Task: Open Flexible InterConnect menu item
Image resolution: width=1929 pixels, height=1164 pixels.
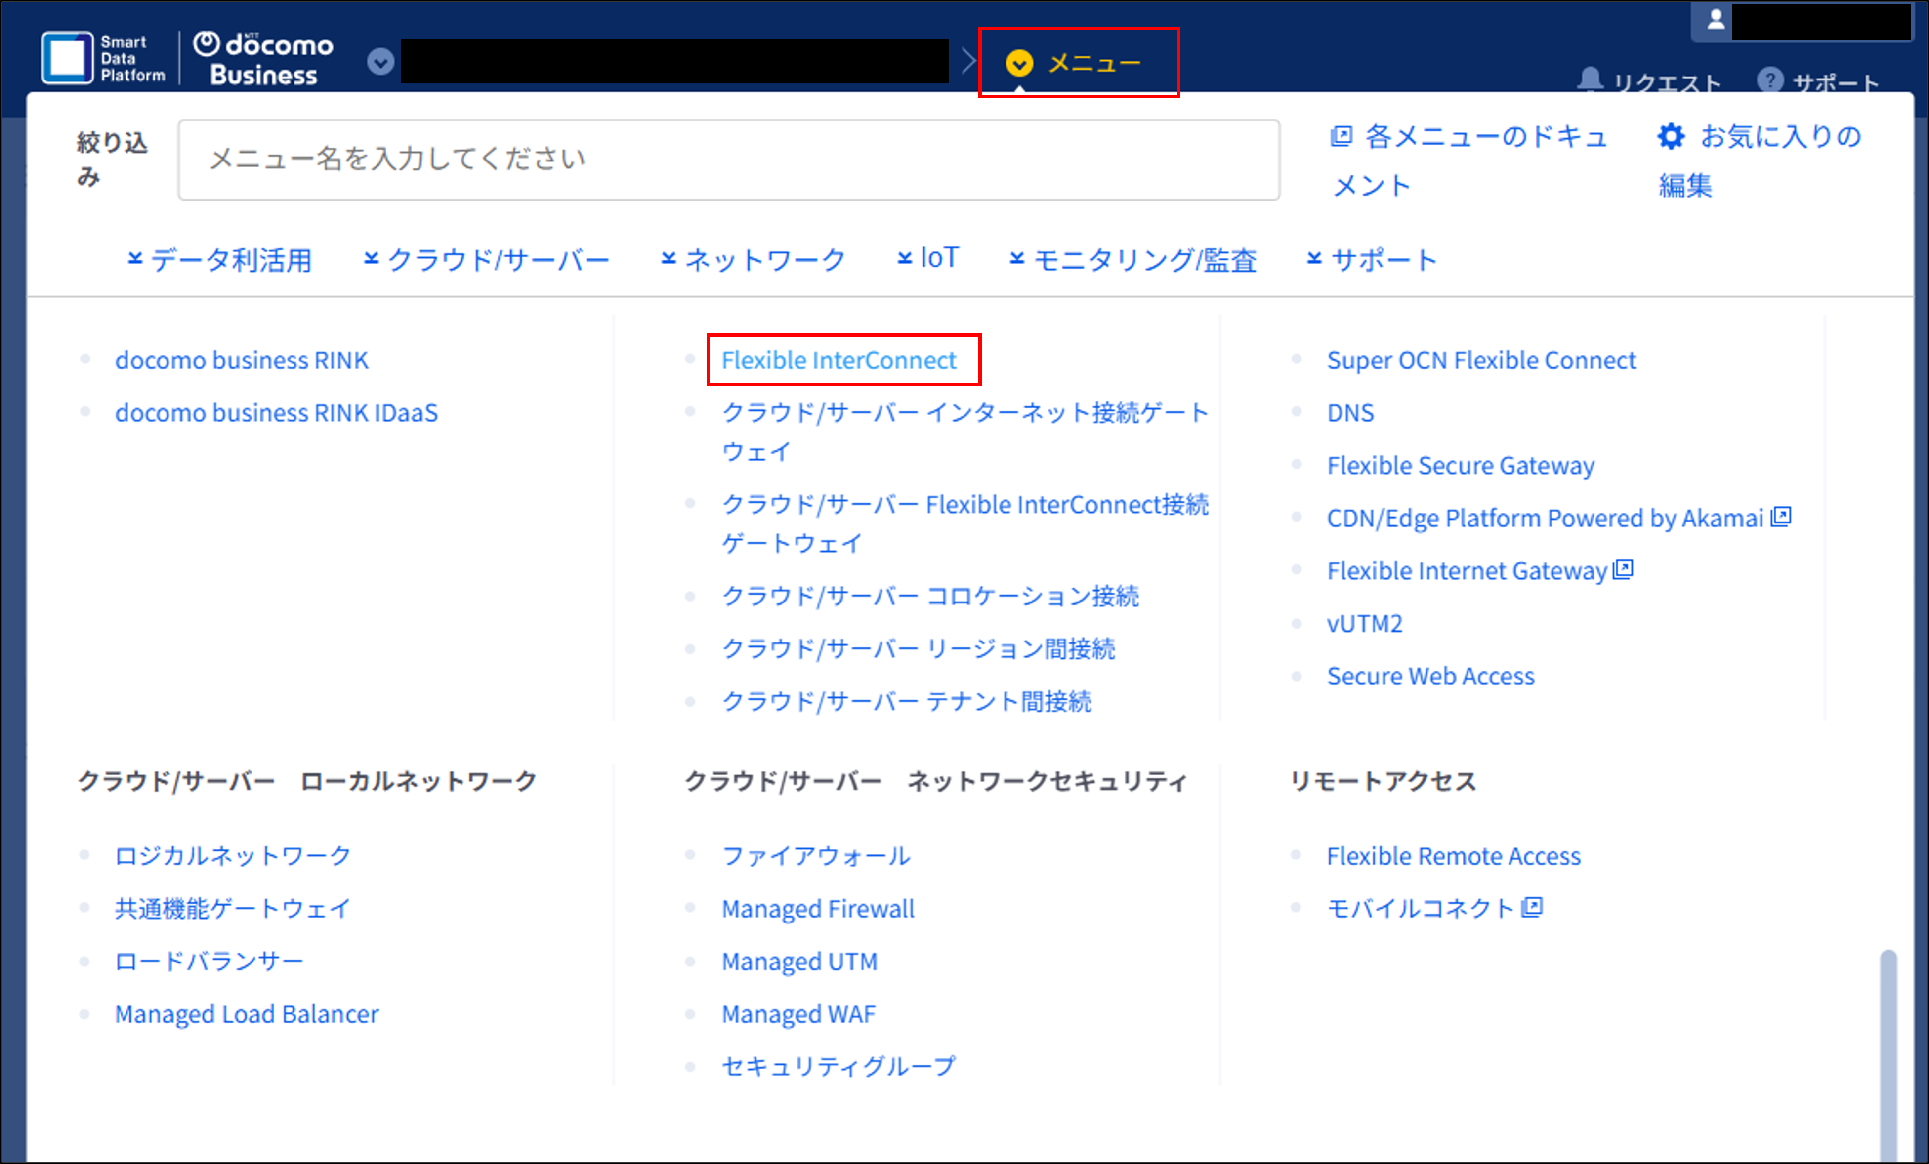Action: coord(839,360)
